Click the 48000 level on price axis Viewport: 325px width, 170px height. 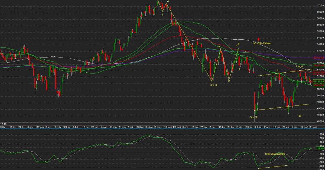click(x=320, y=121)
